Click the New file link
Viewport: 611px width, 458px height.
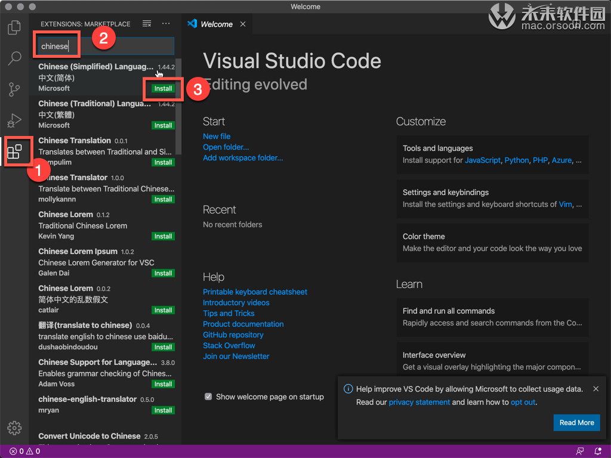tap(217, 137)
